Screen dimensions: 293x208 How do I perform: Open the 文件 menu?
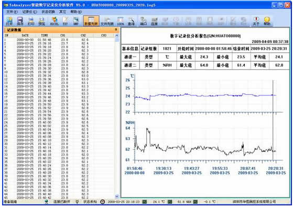tap(12, 12)
